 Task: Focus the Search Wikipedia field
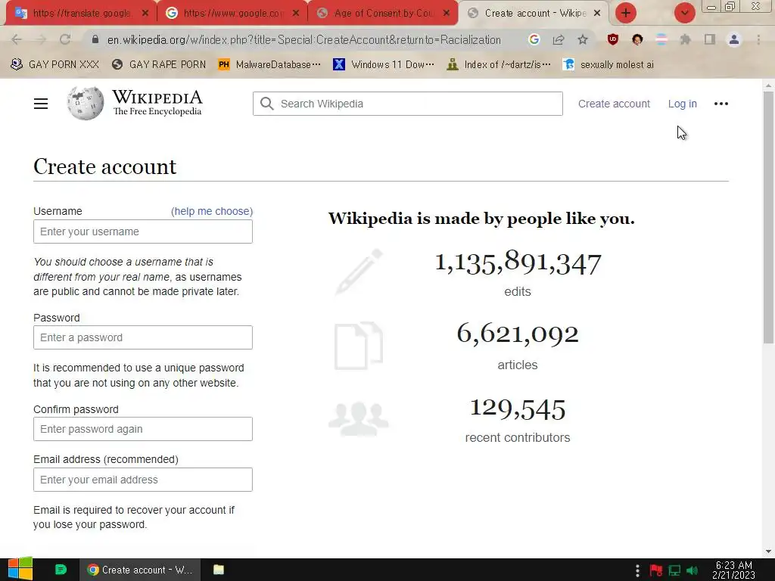pos(408,104)
